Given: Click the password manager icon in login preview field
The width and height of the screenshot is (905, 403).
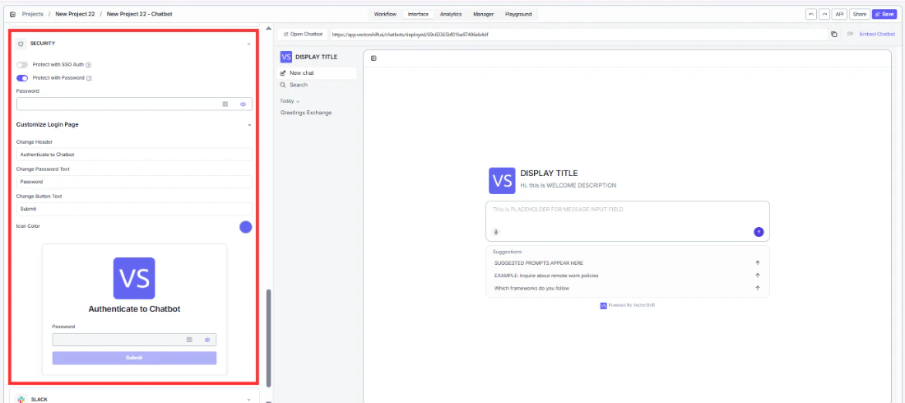Looking at the screenshot, I should [x=188, y=340].
